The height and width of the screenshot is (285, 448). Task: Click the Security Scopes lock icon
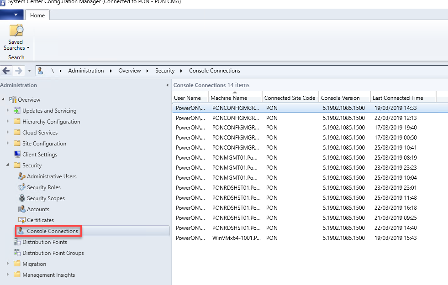(x=21, y=198)
